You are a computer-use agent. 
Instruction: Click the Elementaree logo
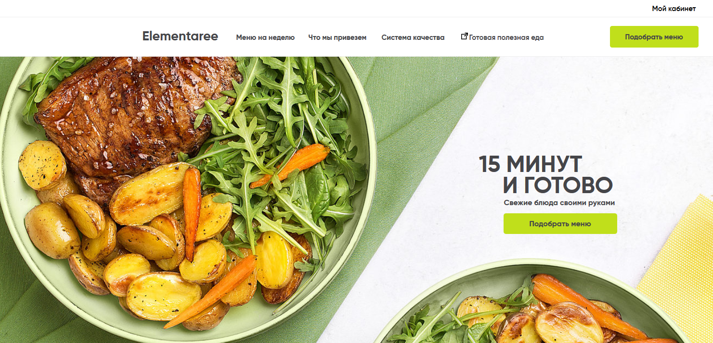(180, 36)
